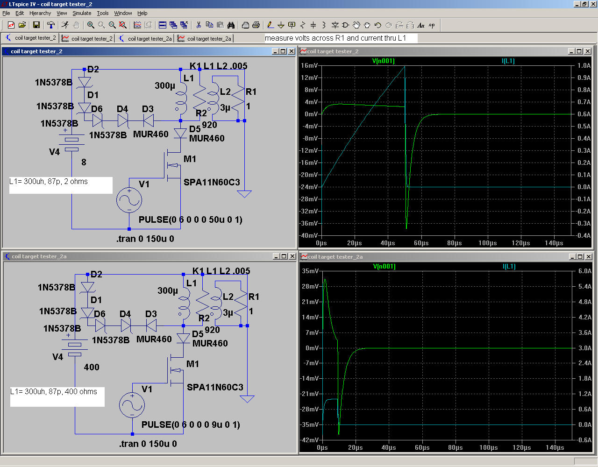
Task: Click the SPICE directive .op icon
Action: click(432, 25)
